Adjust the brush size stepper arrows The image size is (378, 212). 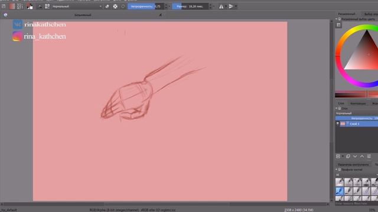coord(210,6)
